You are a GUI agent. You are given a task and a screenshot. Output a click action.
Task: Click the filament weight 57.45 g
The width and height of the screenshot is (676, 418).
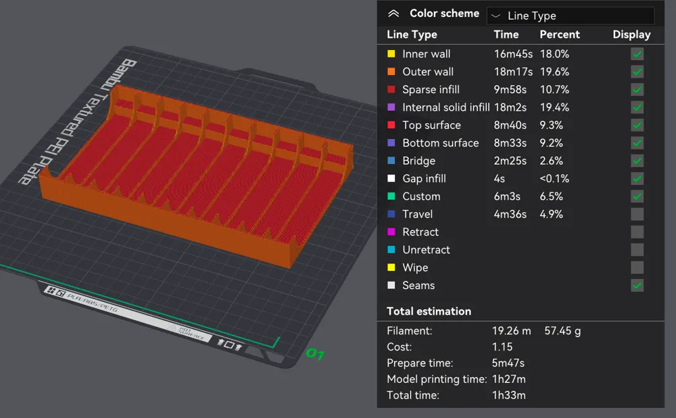(x=562, y=331)
